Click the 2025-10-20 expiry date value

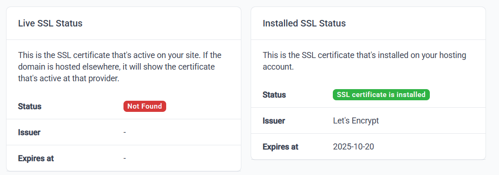coord(354,147)
